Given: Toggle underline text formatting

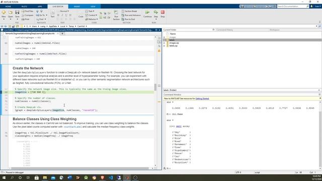Looking at the screenshot, I should coord(66,15).
